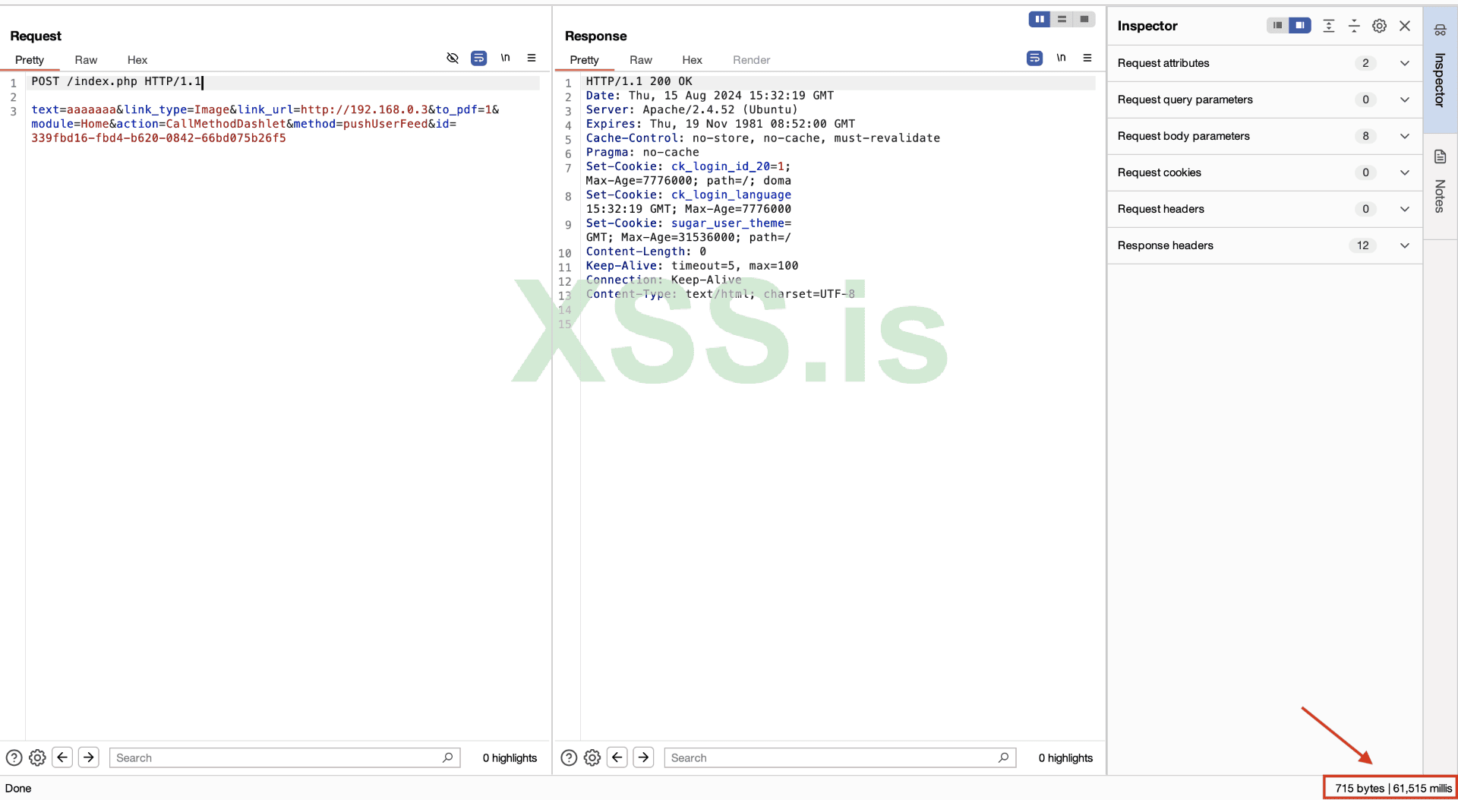Open the Response panel hamburger menu
The width and height of the screenshot is (1458, 800).
click(x=1087, y=58)
